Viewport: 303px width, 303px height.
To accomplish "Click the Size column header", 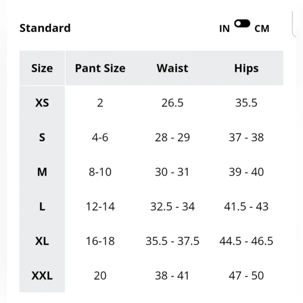I will (42, 68).
